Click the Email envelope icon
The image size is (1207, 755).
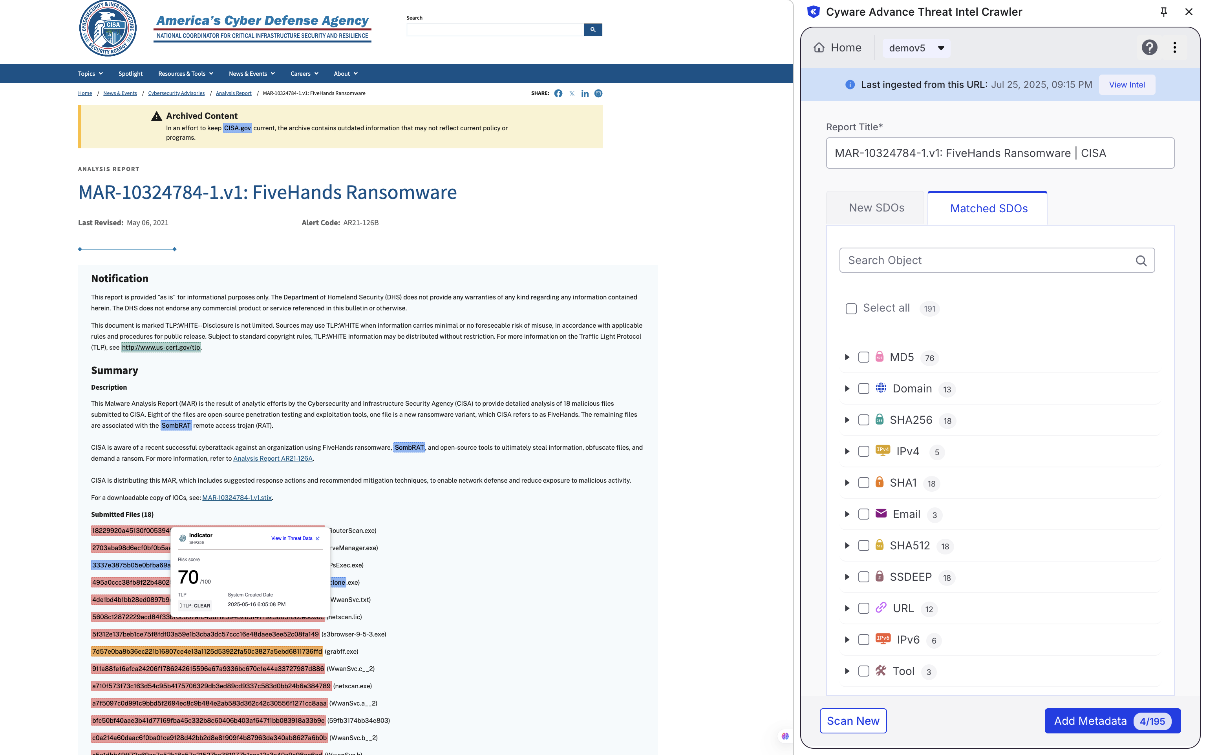coord(881,513)
